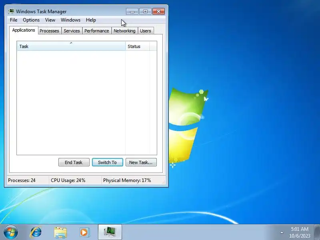This screenshot has height=240, width=320.
Task: Show hidden system tray icons arrow
Action: click(x=282, y=232)
